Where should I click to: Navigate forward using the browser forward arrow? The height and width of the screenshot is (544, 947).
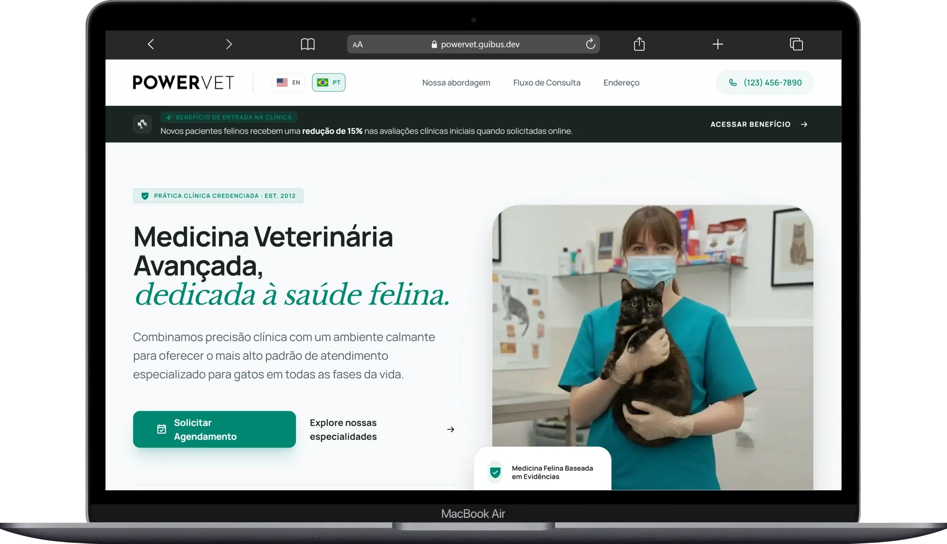coord(229,44)
